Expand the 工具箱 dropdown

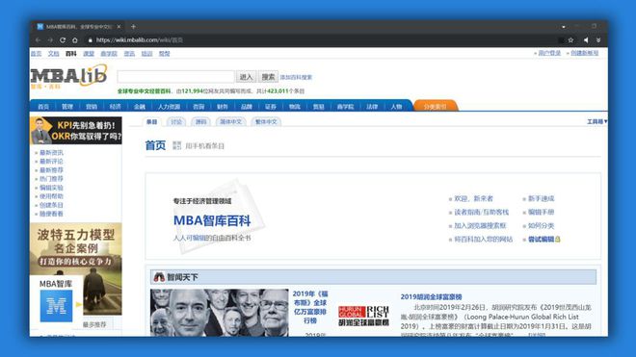(596, 121)
